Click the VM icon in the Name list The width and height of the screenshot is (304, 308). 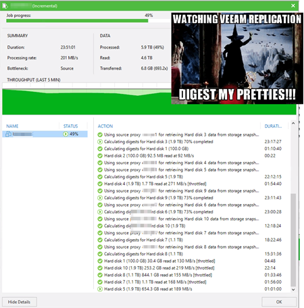click(x=8, y=134)
